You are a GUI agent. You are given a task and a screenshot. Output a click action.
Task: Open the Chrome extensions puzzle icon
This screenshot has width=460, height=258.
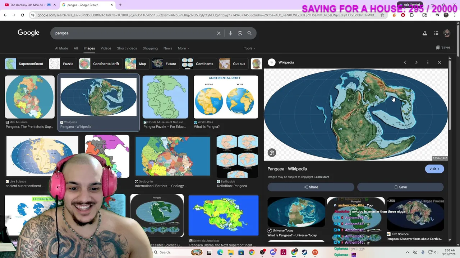(412, 15)
